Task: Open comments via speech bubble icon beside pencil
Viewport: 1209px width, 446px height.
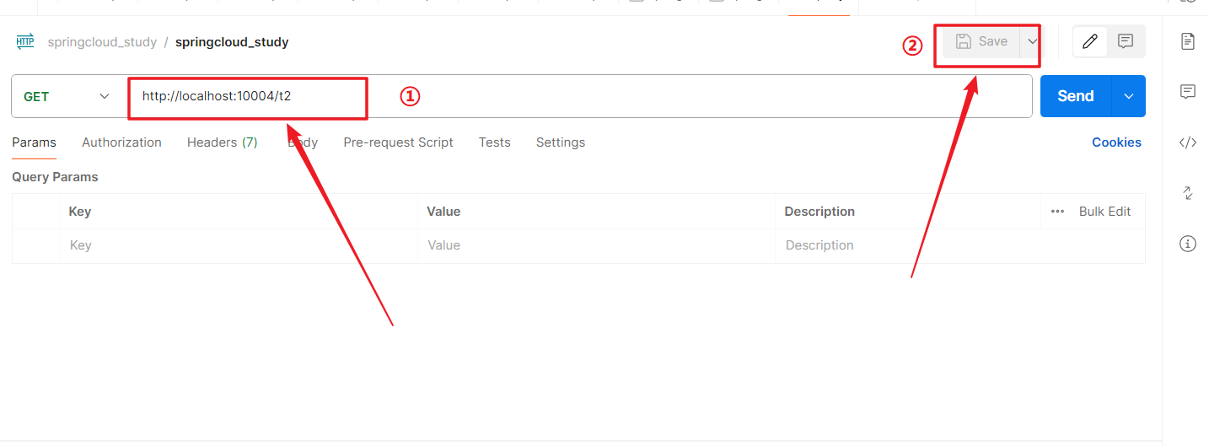Action: [x=1126, y=41]
